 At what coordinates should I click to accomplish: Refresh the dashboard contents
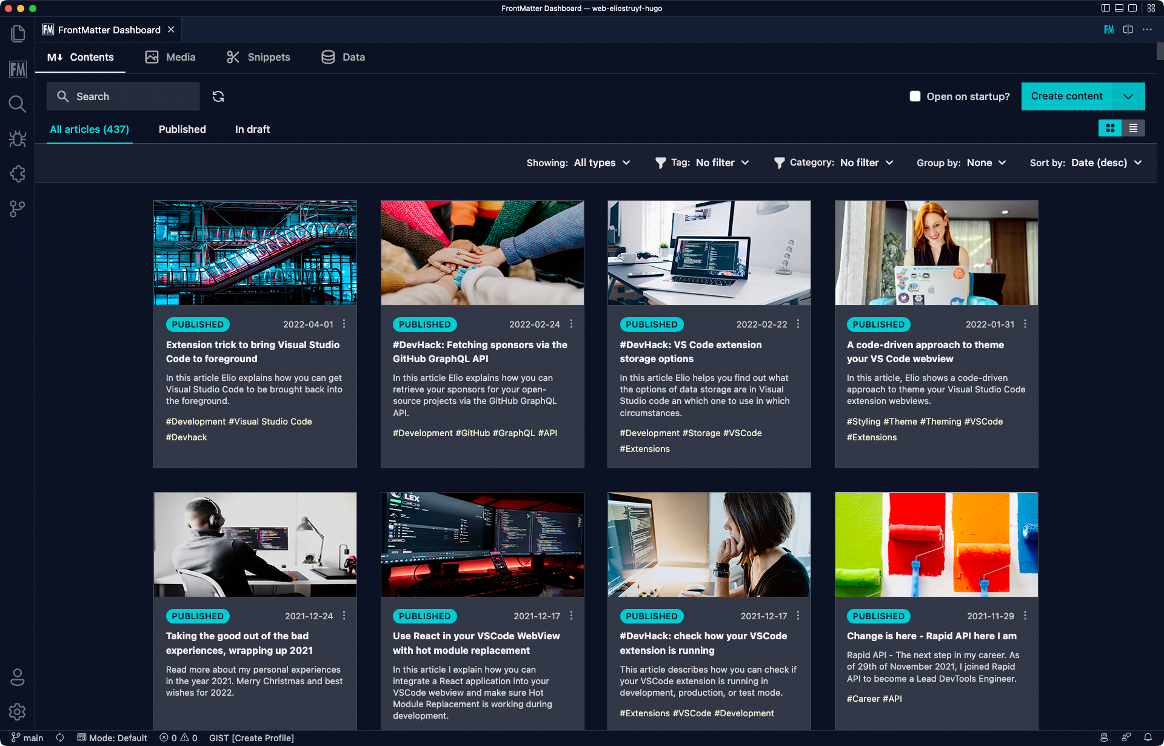(x=218, y=96)
